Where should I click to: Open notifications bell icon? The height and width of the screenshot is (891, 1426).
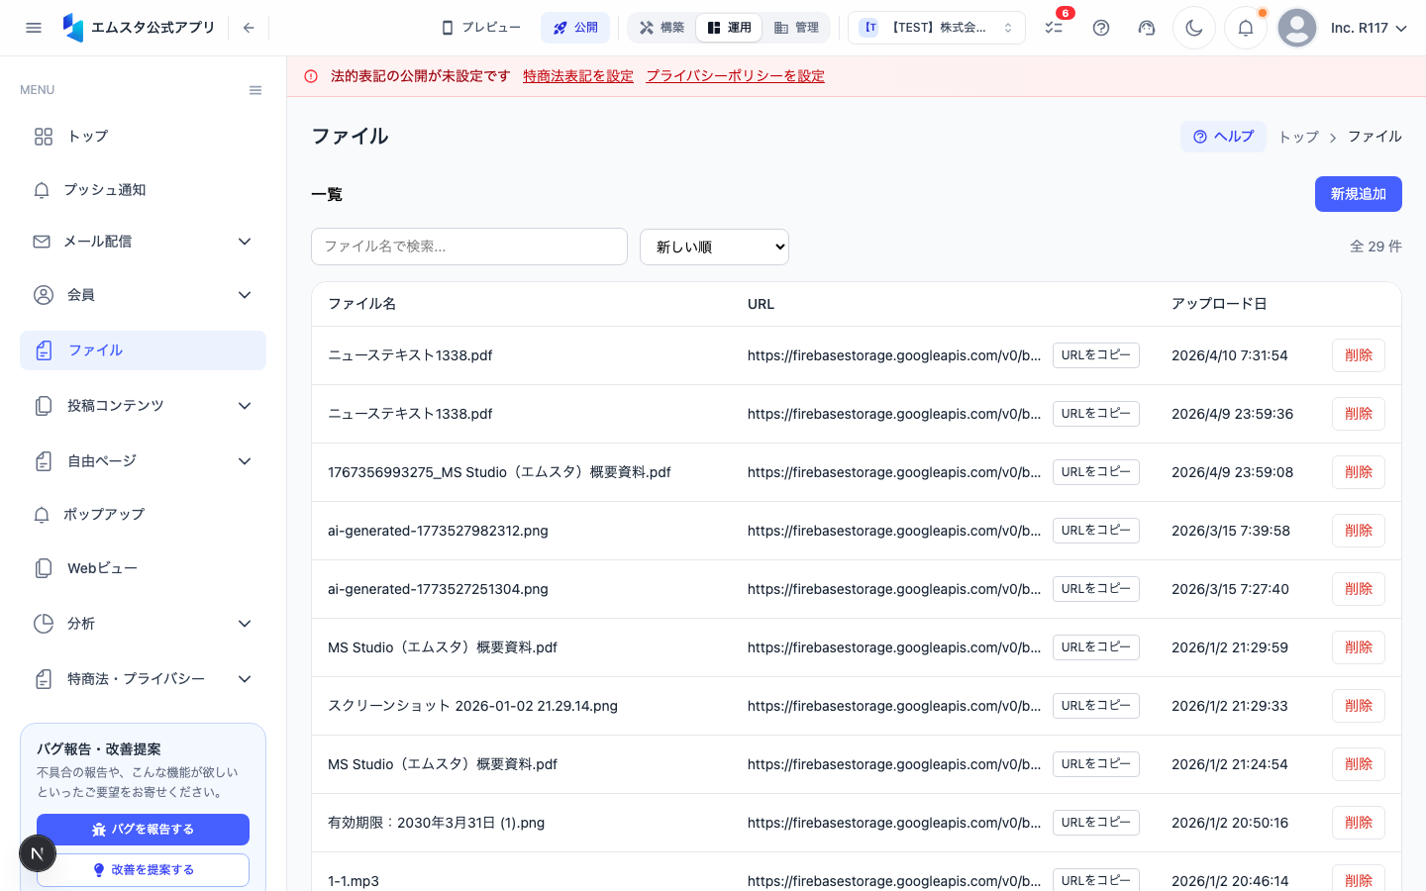tap(1246, 28)
